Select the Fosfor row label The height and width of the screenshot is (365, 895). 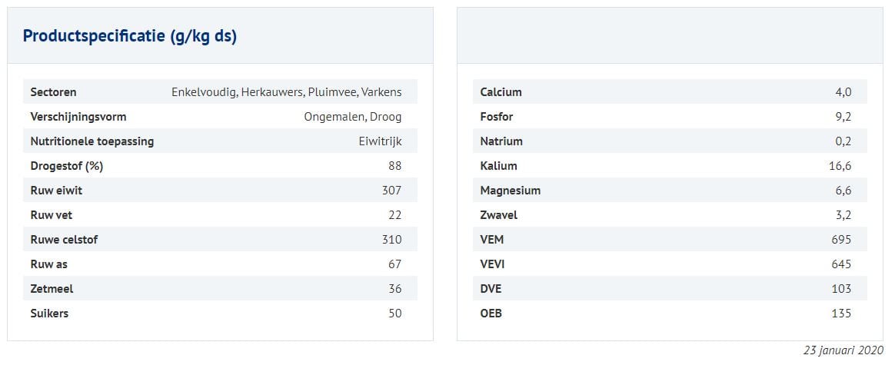click(497, 117)
